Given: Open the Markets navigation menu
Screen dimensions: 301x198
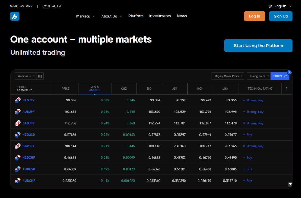Looking at the screenshot, I should click(85, 16).
